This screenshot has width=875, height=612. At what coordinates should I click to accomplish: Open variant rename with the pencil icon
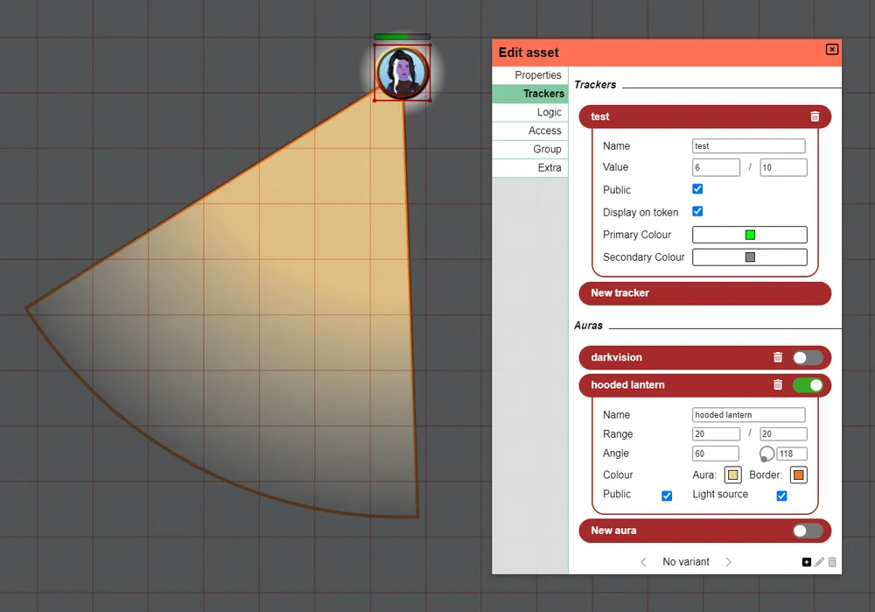tap(819, 561)
